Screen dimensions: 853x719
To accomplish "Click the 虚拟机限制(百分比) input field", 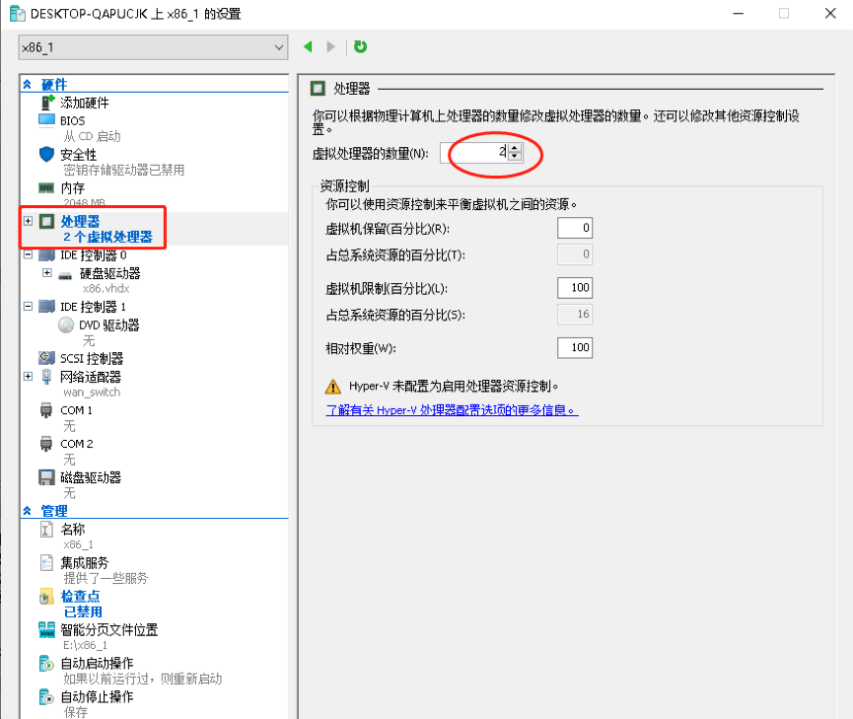I will (x=575, y=287).
